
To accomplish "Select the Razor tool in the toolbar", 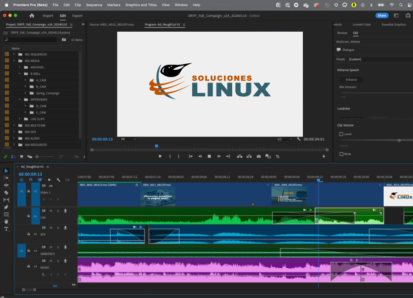I will pyautogui.click(x=6, y=193).
